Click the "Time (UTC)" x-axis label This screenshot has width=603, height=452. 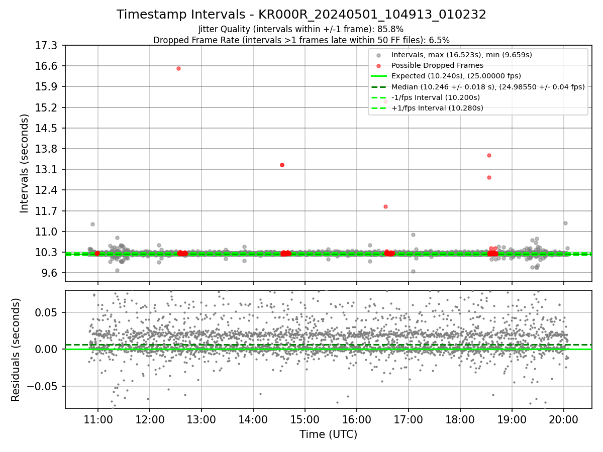[x=329, y=434]
